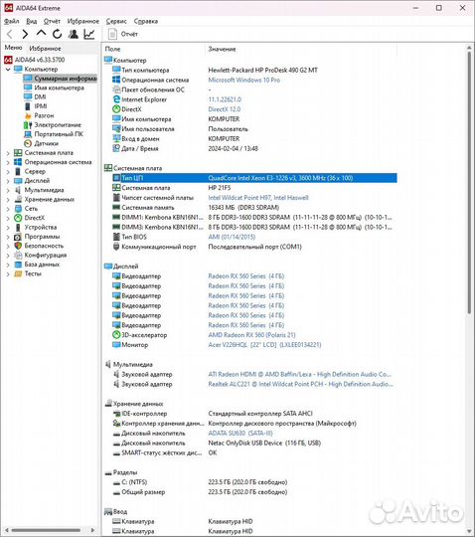
Task: Open the ADATA SU630 (SATA-III) link
Action: (240, 434)
